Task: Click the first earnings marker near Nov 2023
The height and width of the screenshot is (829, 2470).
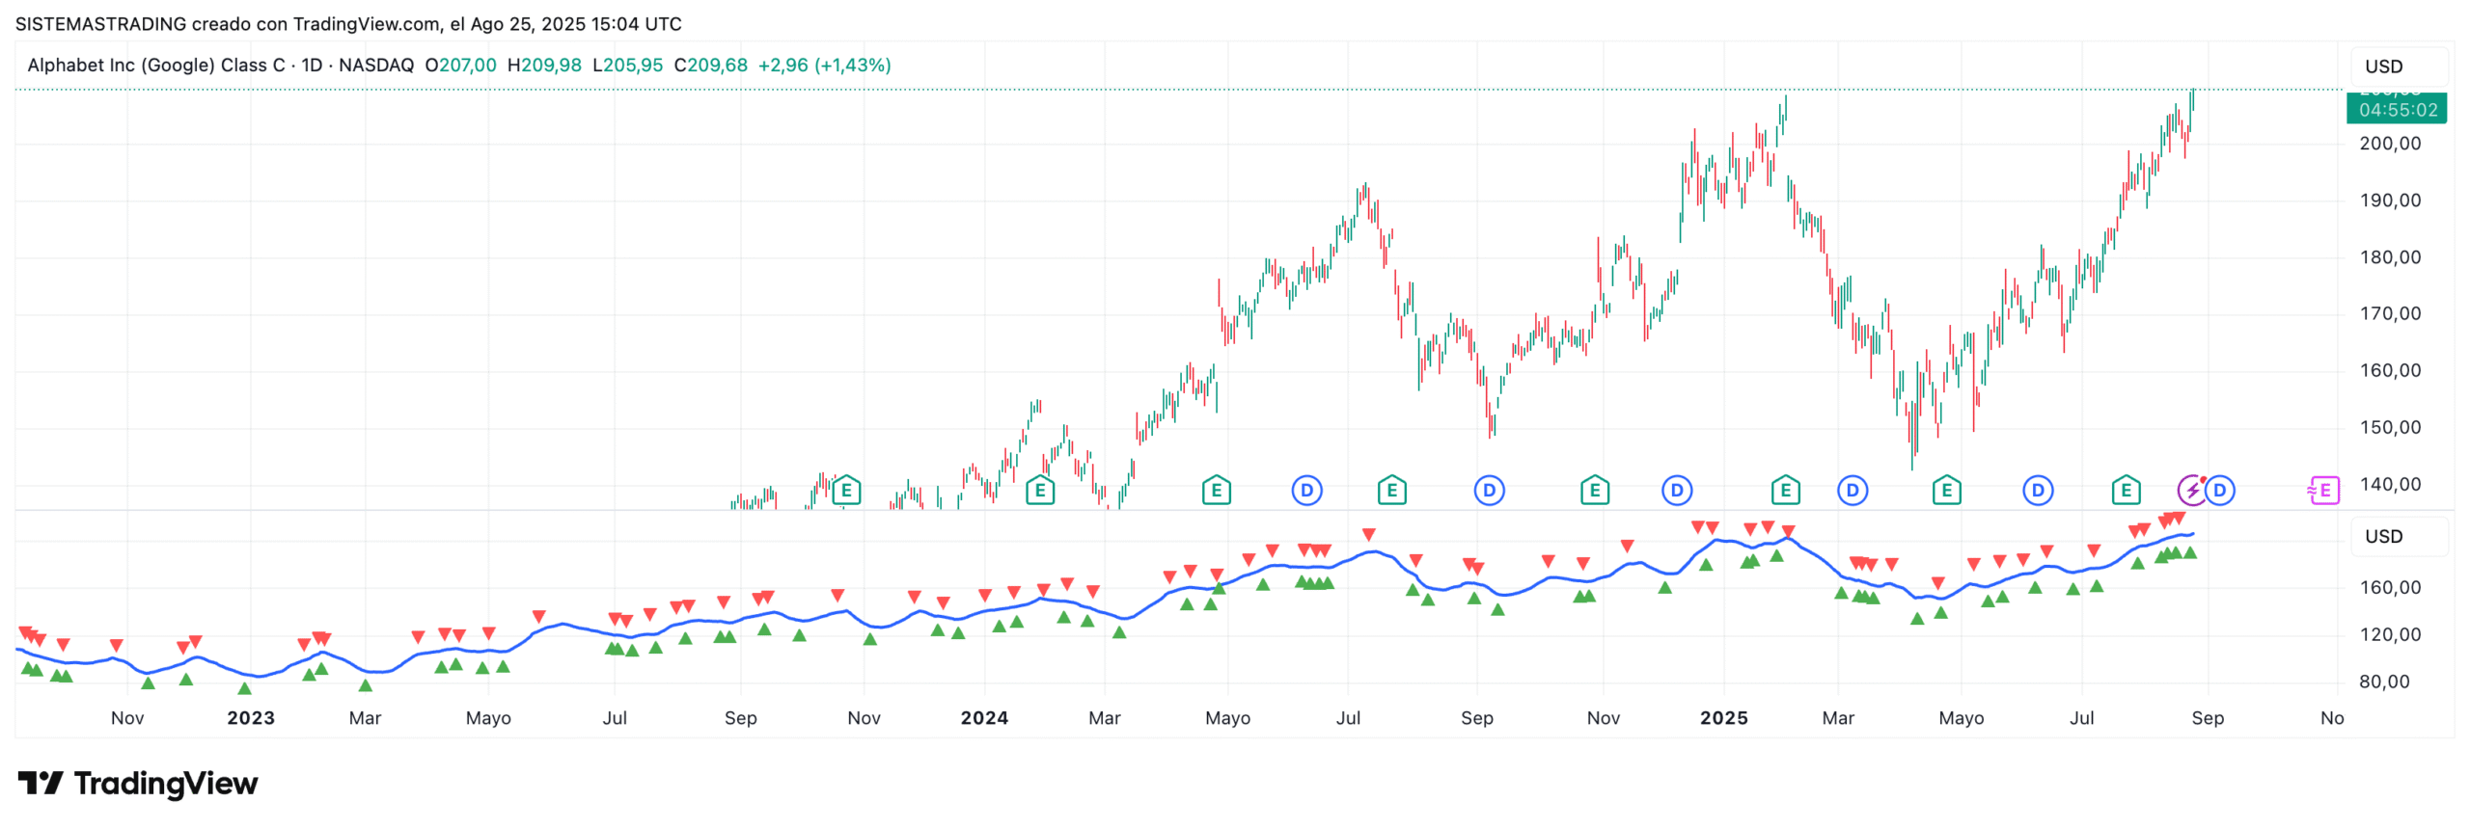Action: pyautogui.click(x=846, y=491)
